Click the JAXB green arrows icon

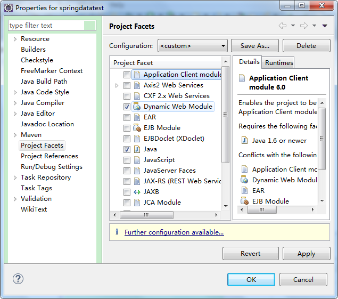click(x=137, y=192)
